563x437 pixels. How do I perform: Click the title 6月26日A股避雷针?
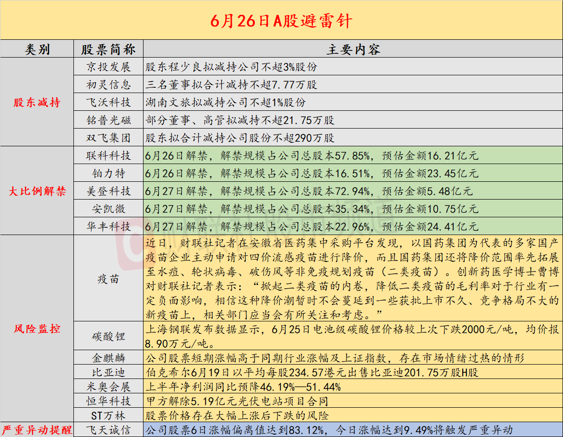[x=281, y=21]
